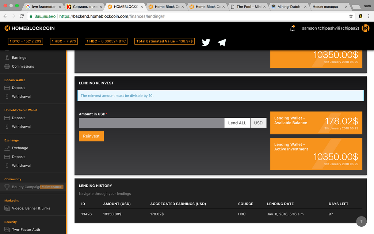This screenshot has width=374, height=234.
Task: Click the Bounty Campaign trophy icon
Action: pos(7,187)
